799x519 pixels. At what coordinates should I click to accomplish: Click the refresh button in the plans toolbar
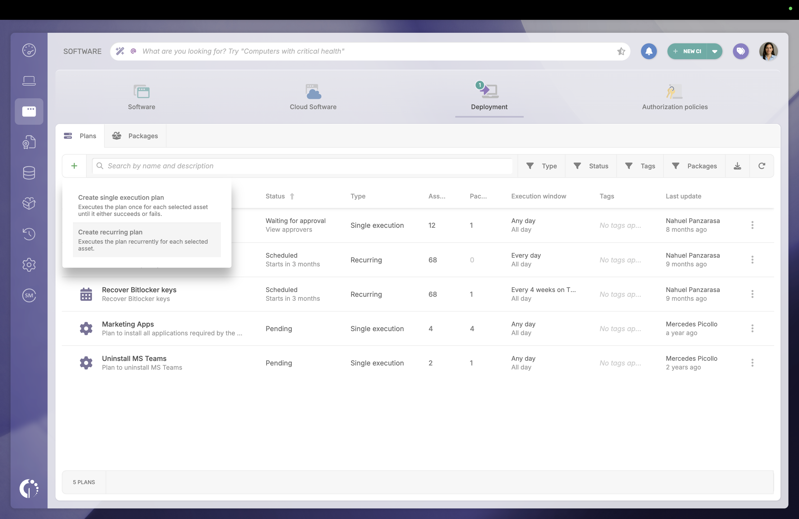point(762,166)
